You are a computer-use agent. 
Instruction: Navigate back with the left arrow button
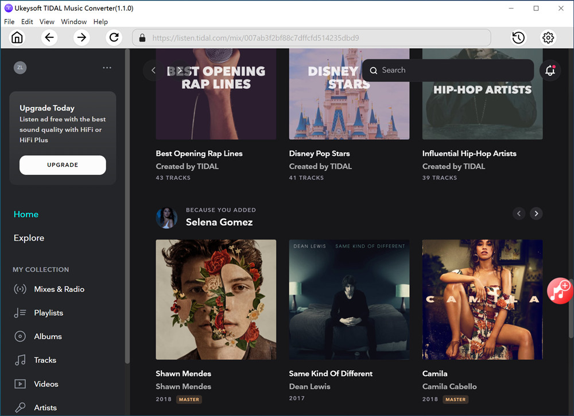coord(49,38)
